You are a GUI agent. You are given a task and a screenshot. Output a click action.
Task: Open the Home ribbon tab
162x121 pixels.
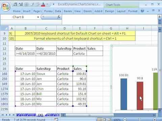pos(17,11)
